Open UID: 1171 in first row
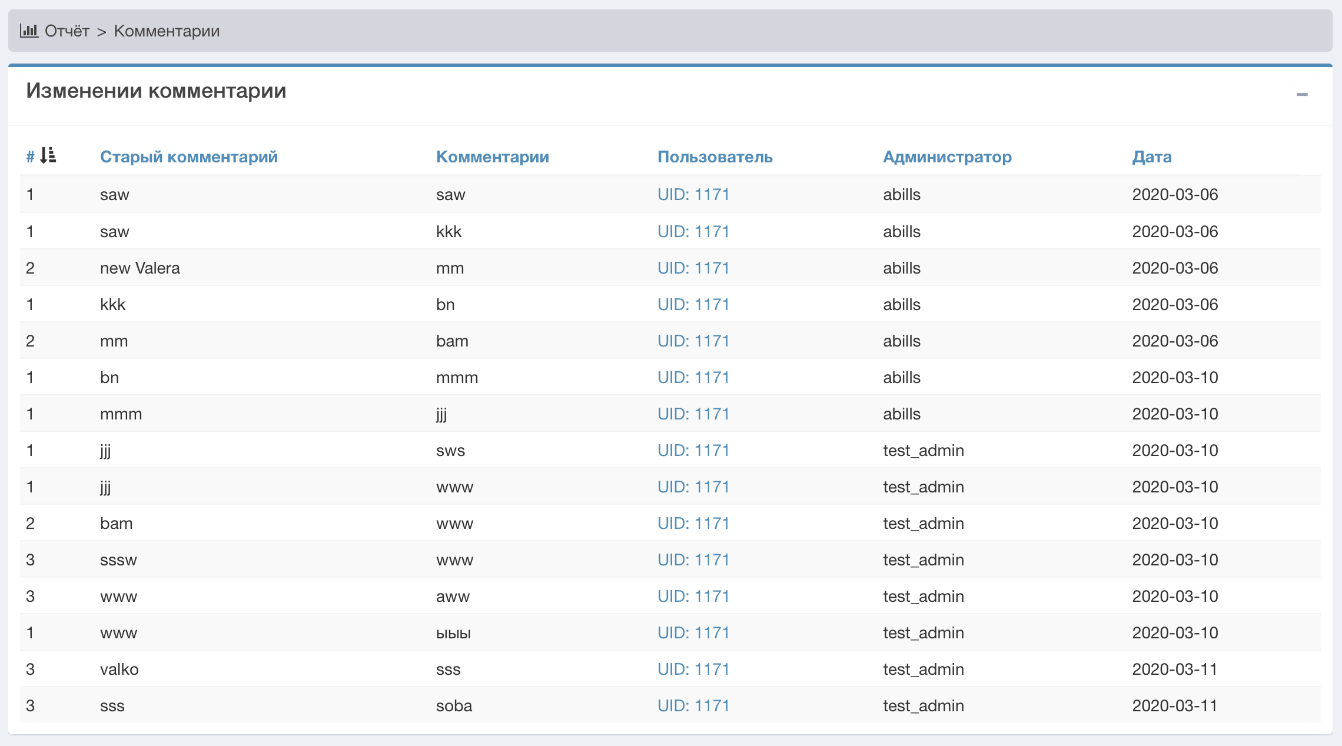Image resolution: width=1342 pixels, height=746 pixels. [x=693, y=195]
